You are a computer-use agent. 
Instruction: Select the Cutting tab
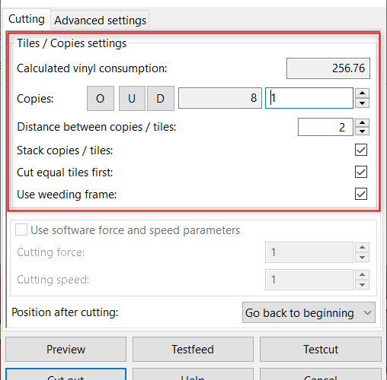(x=27, y=19)
